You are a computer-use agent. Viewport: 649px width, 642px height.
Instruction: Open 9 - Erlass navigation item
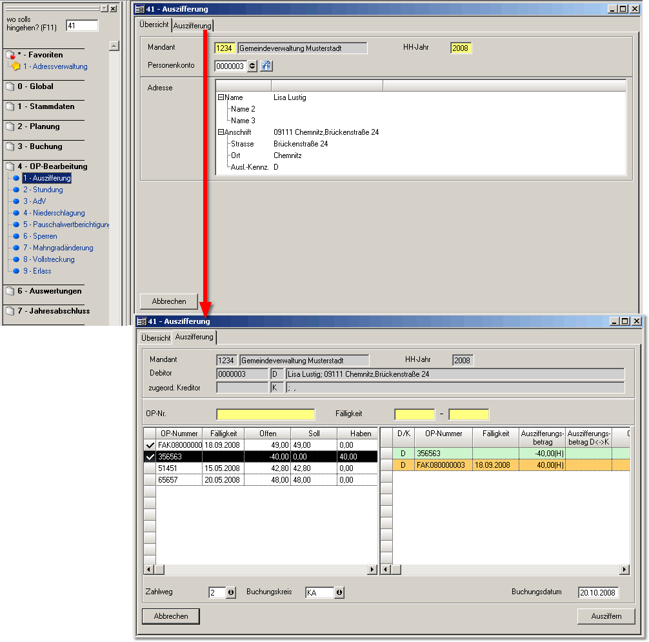37,271
